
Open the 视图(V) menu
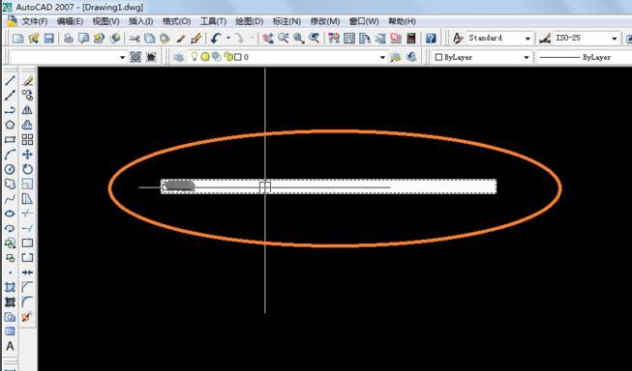(106, 21)
